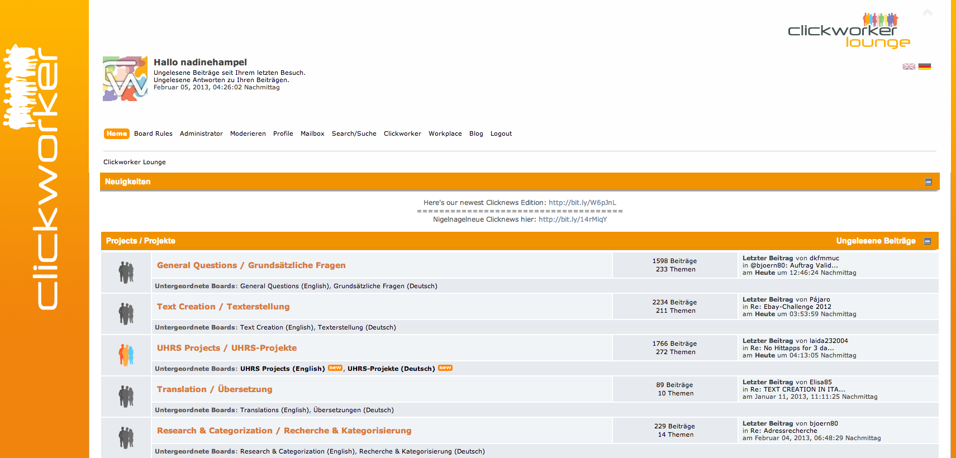956x458 pixels.
Task: Open General Questions / Grundsätzliche Fragen board
Action: point(251,265)
